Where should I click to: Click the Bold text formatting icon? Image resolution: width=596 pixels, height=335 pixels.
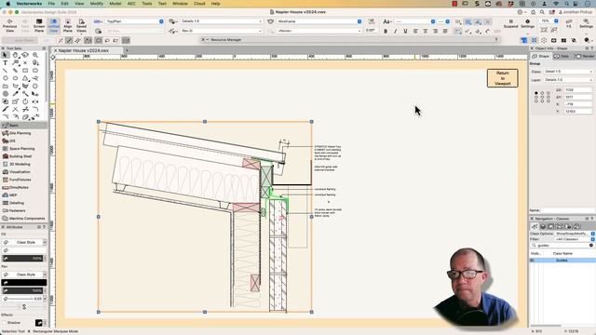click(386, 31)
